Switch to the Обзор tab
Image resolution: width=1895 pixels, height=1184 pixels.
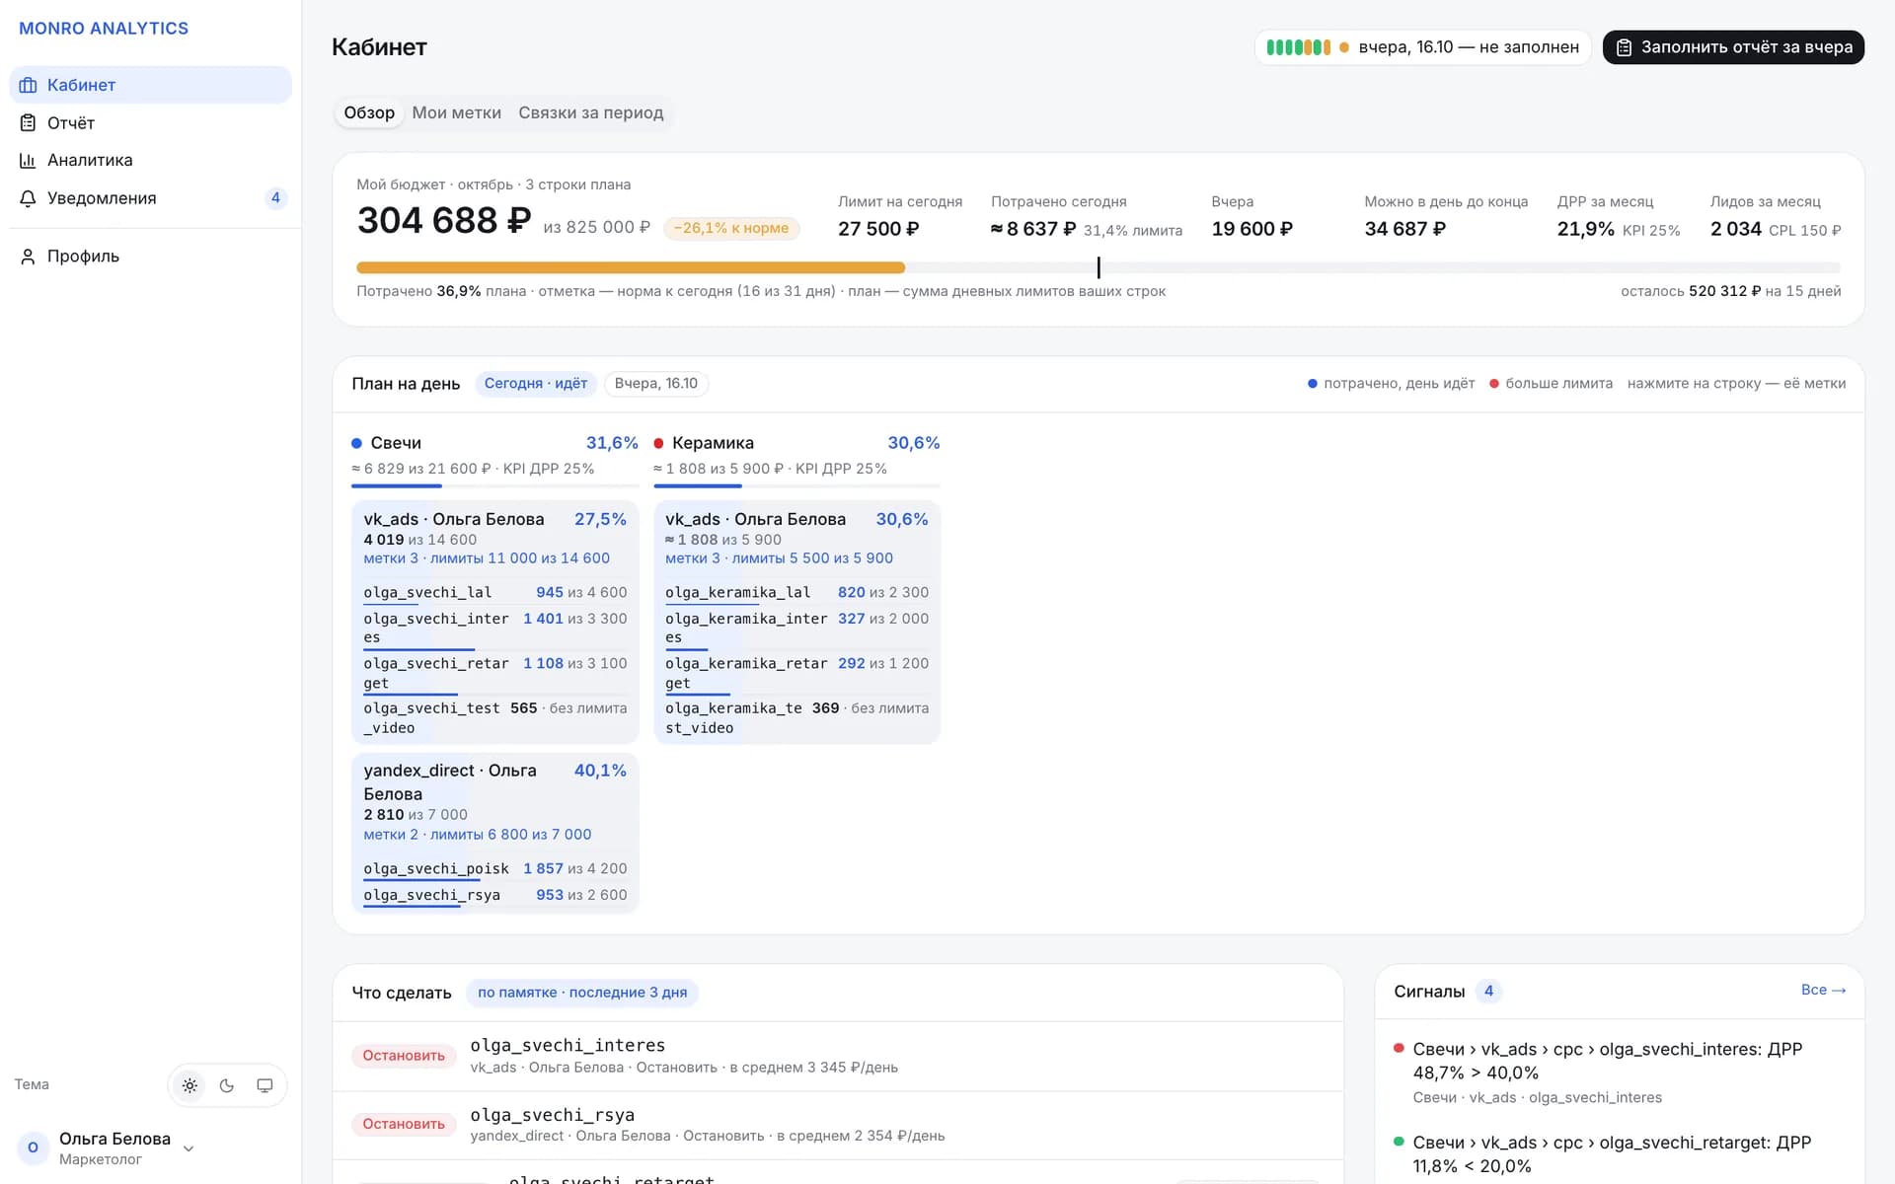point(369,112)
